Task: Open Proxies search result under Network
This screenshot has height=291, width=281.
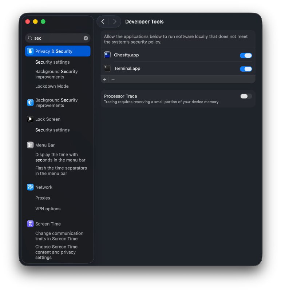Action: (x=43, y=198)
